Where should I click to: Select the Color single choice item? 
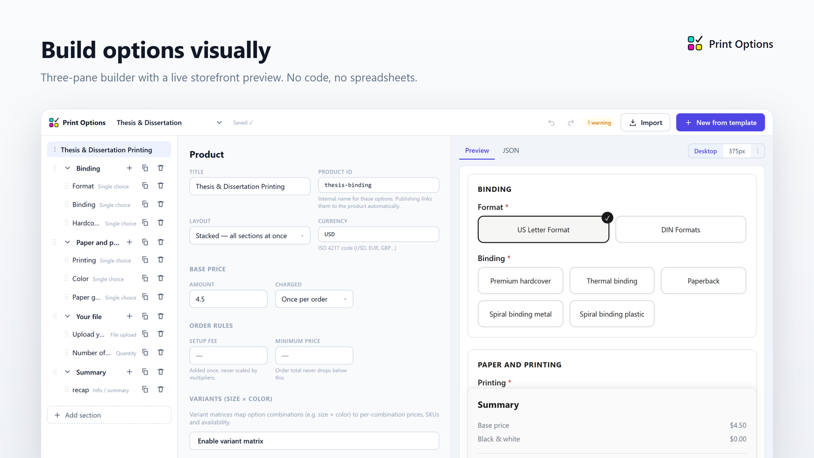pos(98,279)
